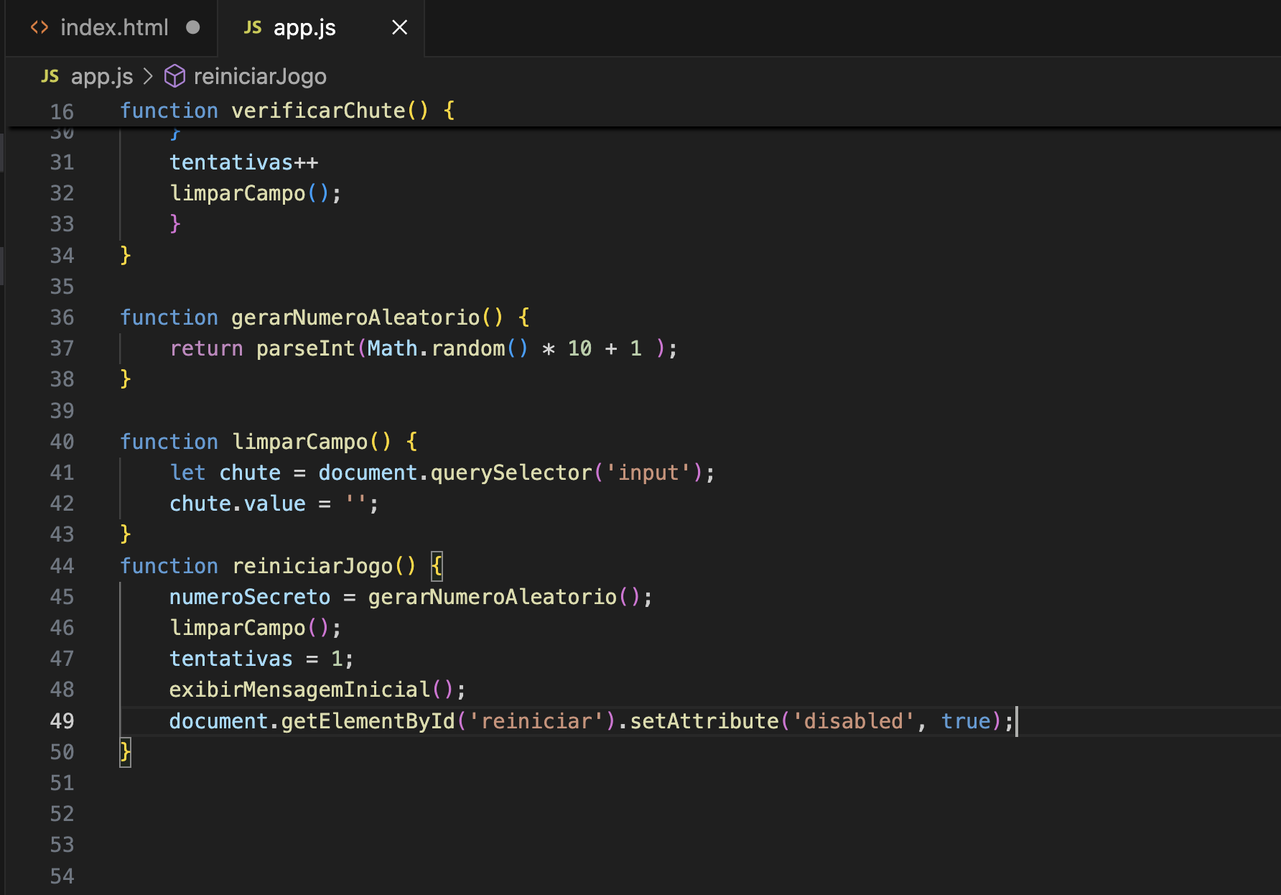Click the JS icon on app.js tab
This screenshot has width=1281, height=895.
253,27
